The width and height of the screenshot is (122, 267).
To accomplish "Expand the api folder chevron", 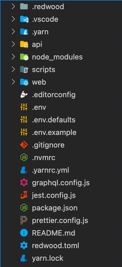I will pyautogui.click(x=13, y=44).
